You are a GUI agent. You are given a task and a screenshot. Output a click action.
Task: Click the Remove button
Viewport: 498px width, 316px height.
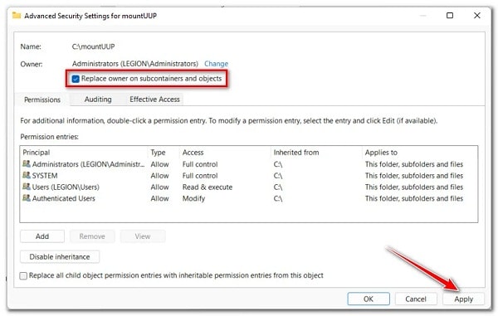(x=92, y=236)
